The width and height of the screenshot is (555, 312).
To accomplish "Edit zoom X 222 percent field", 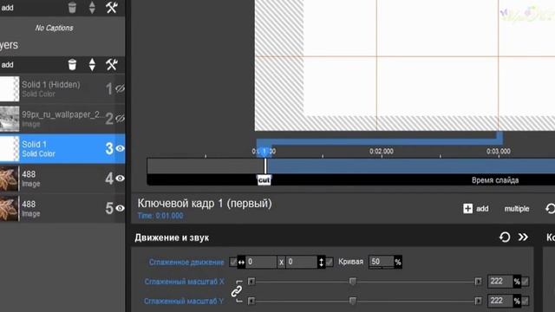I will (x=500, y=281).
